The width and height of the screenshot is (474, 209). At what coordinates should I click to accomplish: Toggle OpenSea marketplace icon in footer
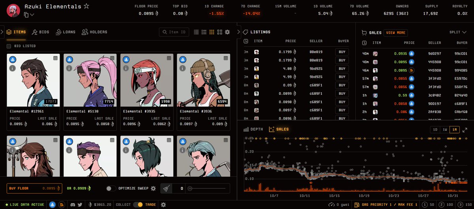pos(53,205)
